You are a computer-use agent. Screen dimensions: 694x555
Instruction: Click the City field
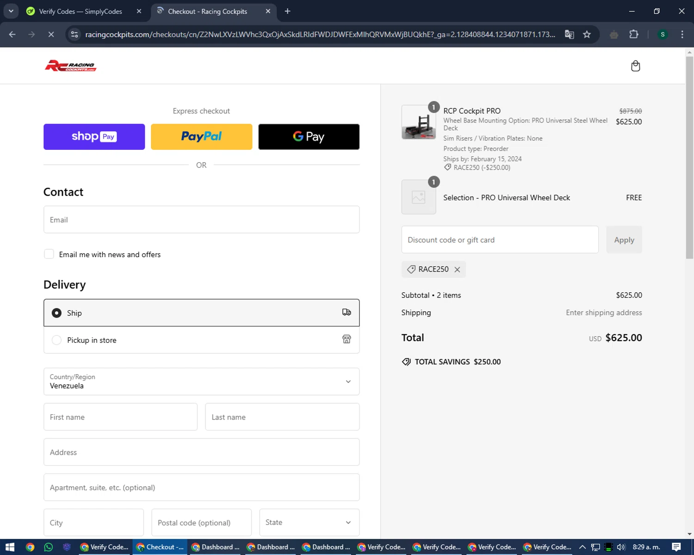point(93,523)
